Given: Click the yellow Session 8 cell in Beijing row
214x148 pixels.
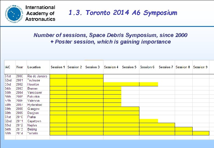Looking at the screenshot, I should pos(184,129).
